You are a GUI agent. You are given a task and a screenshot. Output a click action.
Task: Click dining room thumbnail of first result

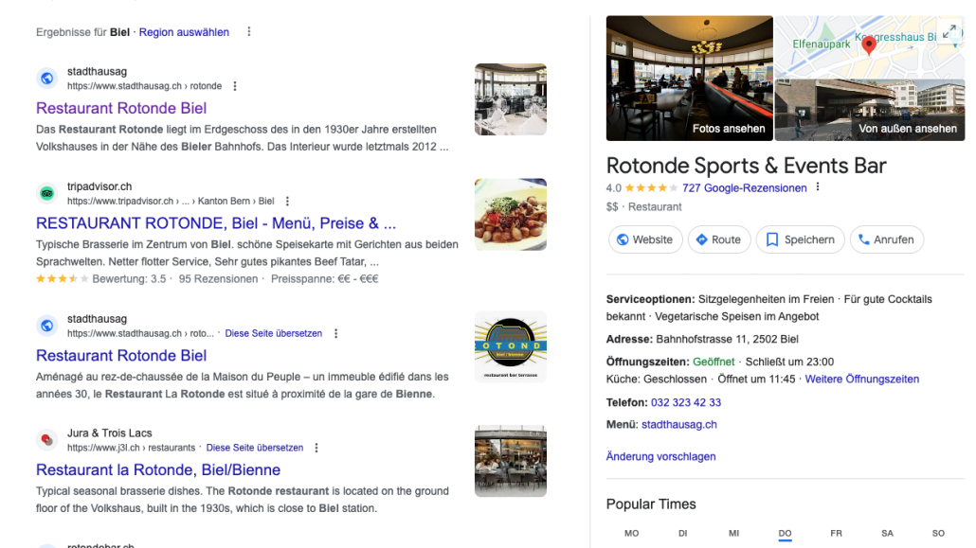[511, 99]
